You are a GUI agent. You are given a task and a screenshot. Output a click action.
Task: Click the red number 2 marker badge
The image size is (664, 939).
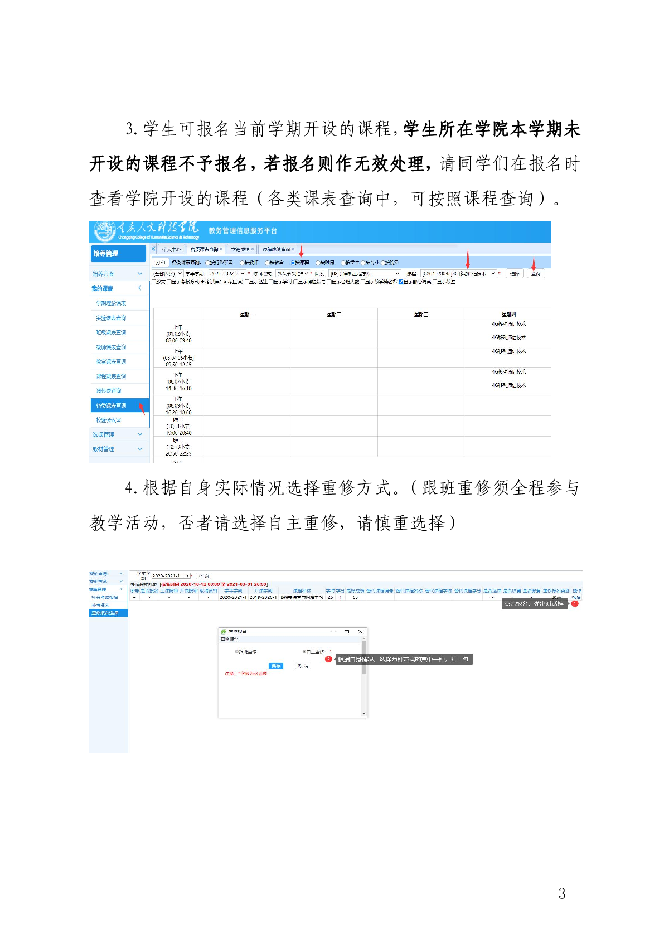coord(328,659)
